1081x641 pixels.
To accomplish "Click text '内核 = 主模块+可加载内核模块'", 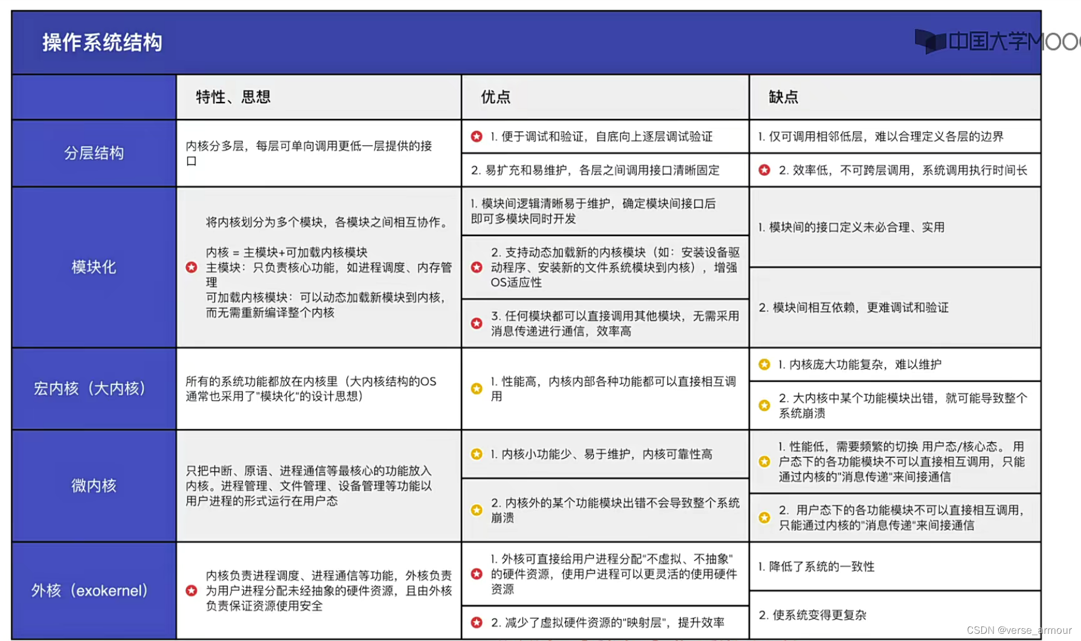I will 286,252.
